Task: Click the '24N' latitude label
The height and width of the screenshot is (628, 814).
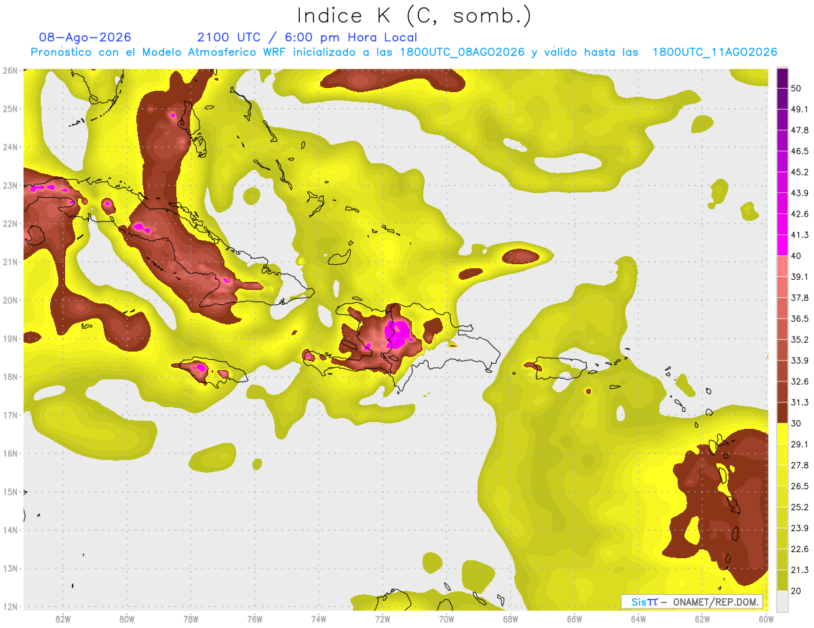Action: tap(10, 147)
